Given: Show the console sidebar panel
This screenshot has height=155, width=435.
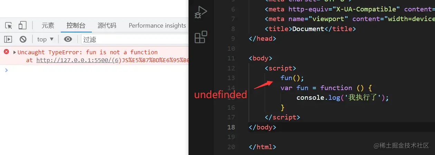Looking at the screenshot, I should [x=8, y=39].
